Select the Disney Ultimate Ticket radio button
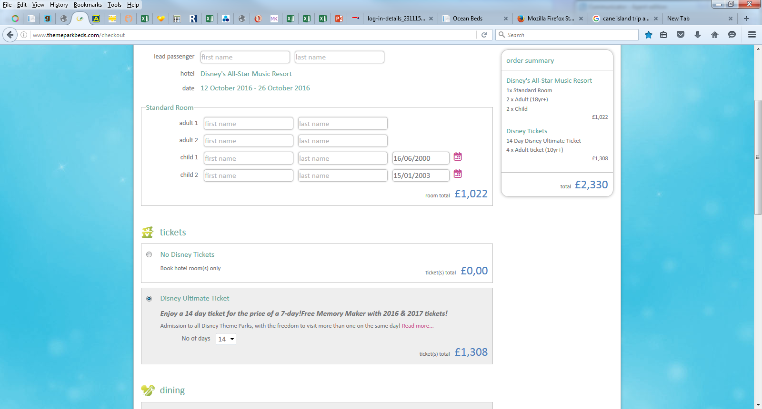 coord(149,299)
